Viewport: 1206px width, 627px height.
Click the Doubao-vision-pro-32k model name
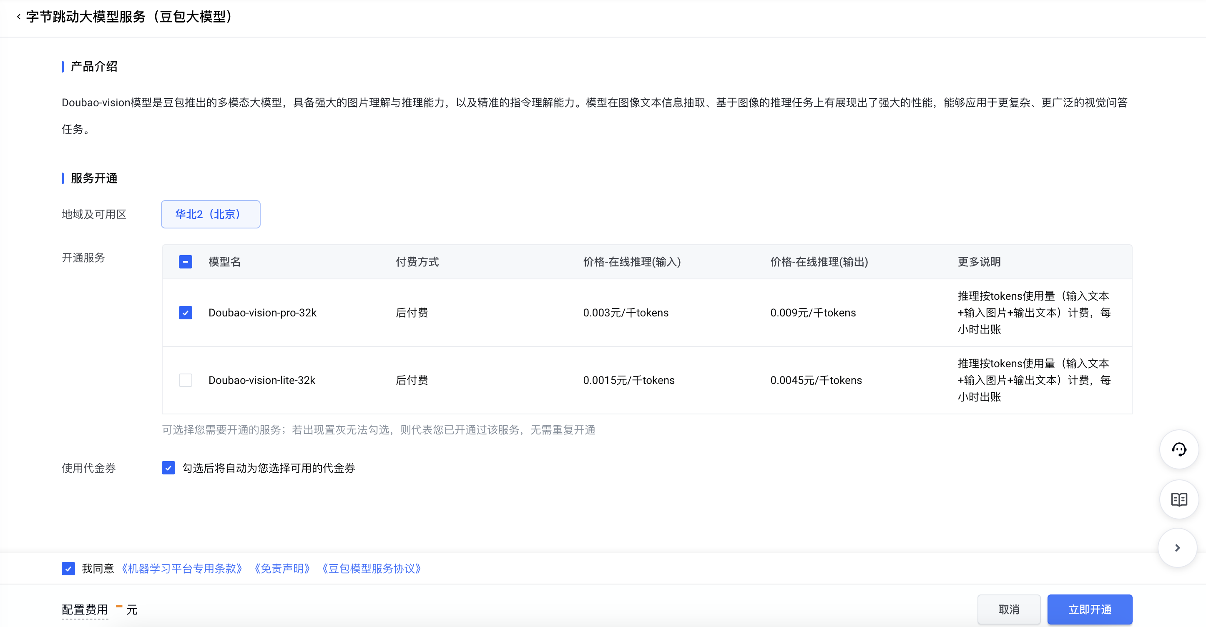[x=262, y=313]
